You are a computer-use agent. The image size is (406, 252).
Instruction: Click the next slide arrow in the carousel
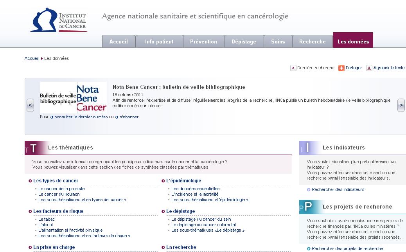pos(401,105)
